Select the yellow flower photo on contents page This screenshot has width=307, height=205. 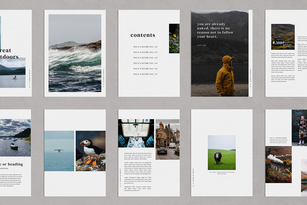tap(174, 38)
